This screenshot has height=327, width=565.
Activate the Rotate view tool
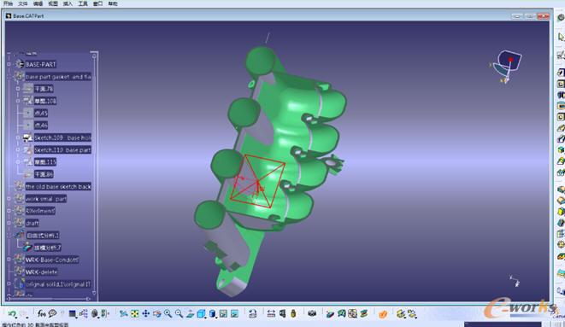156,313
